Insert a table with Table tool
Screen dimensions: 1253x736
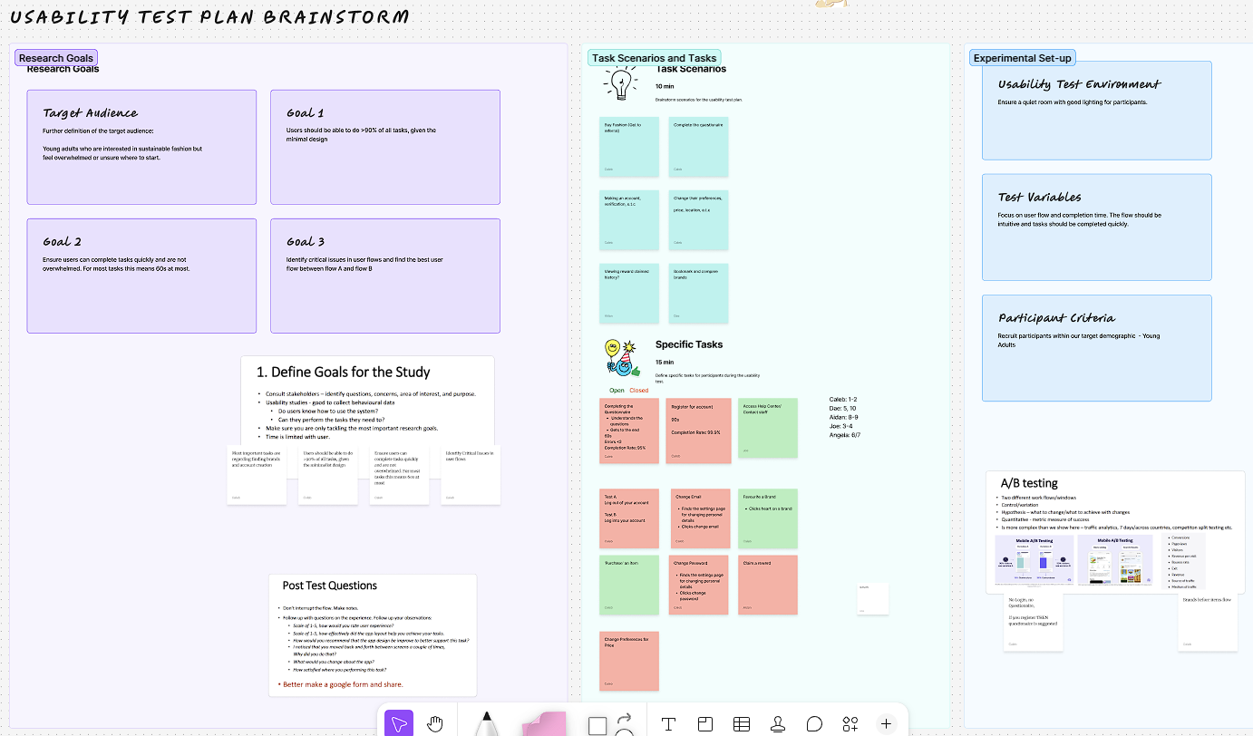pos(741,723)
